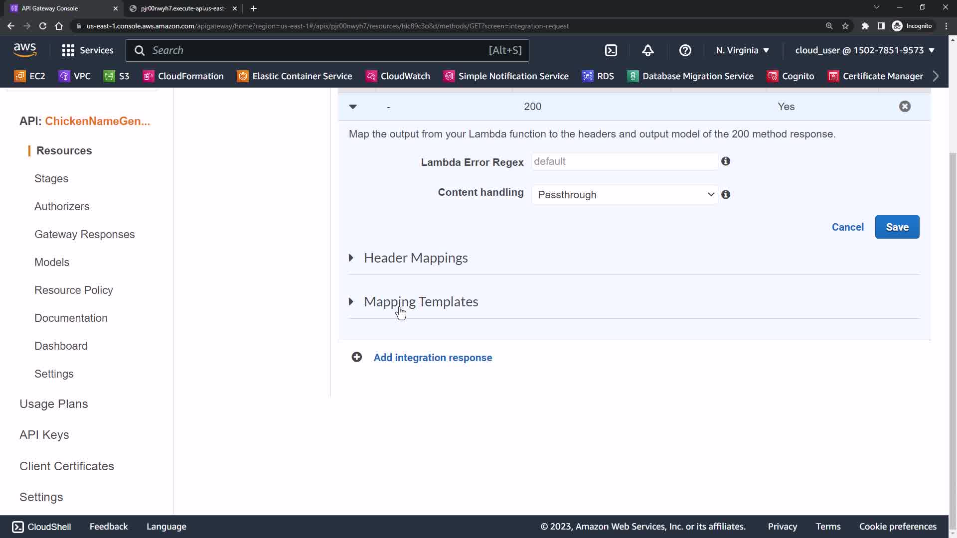Open Stages in the API sidebar
The image size is (957, 538).
pos(51,178)
